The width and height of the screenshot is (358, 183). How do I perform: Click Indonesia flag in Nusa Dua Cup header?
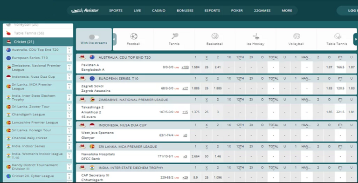tap(92, 125)
